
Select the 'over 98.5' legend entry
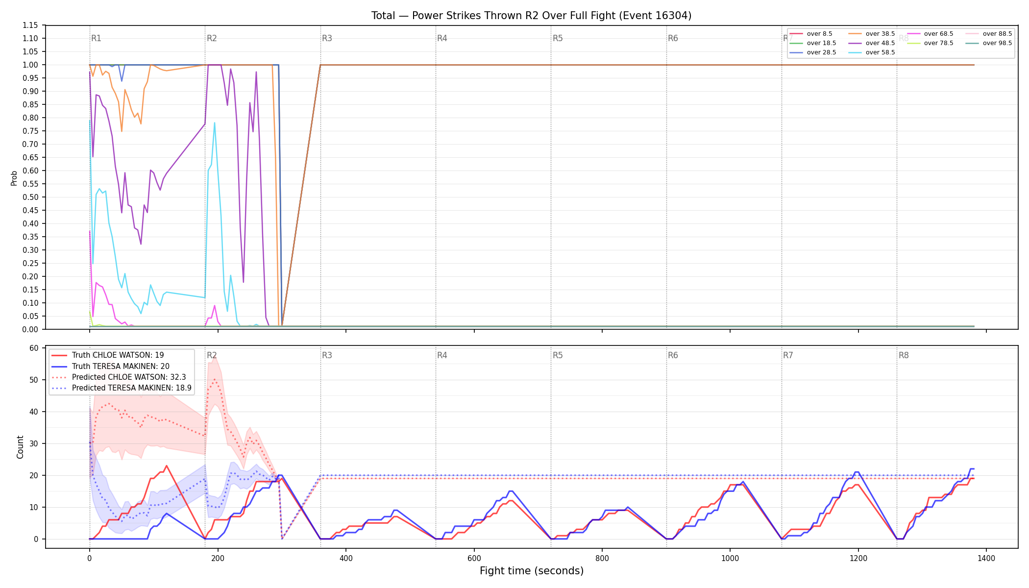[989, 43]
